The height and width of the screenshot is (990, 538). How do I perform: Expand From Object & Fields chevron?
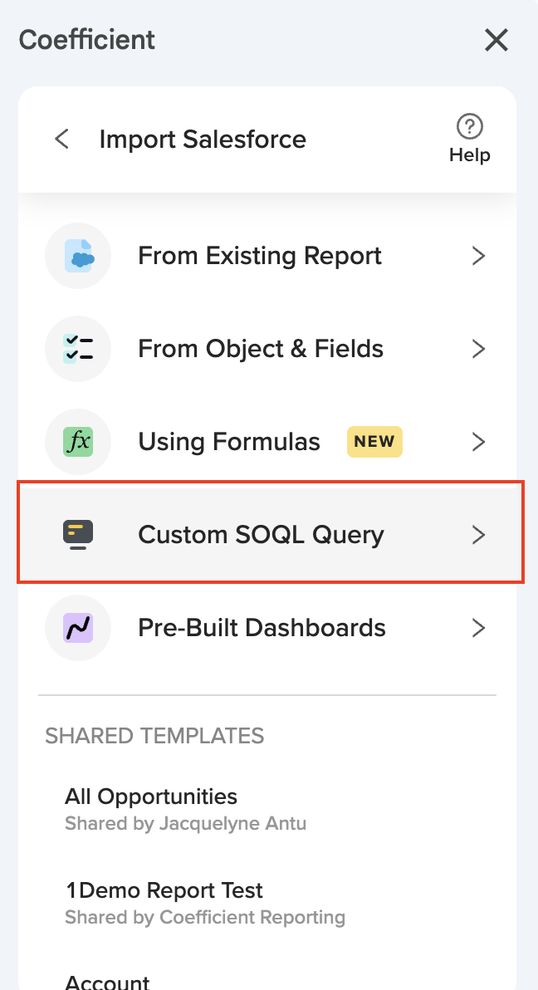point(478,349)
